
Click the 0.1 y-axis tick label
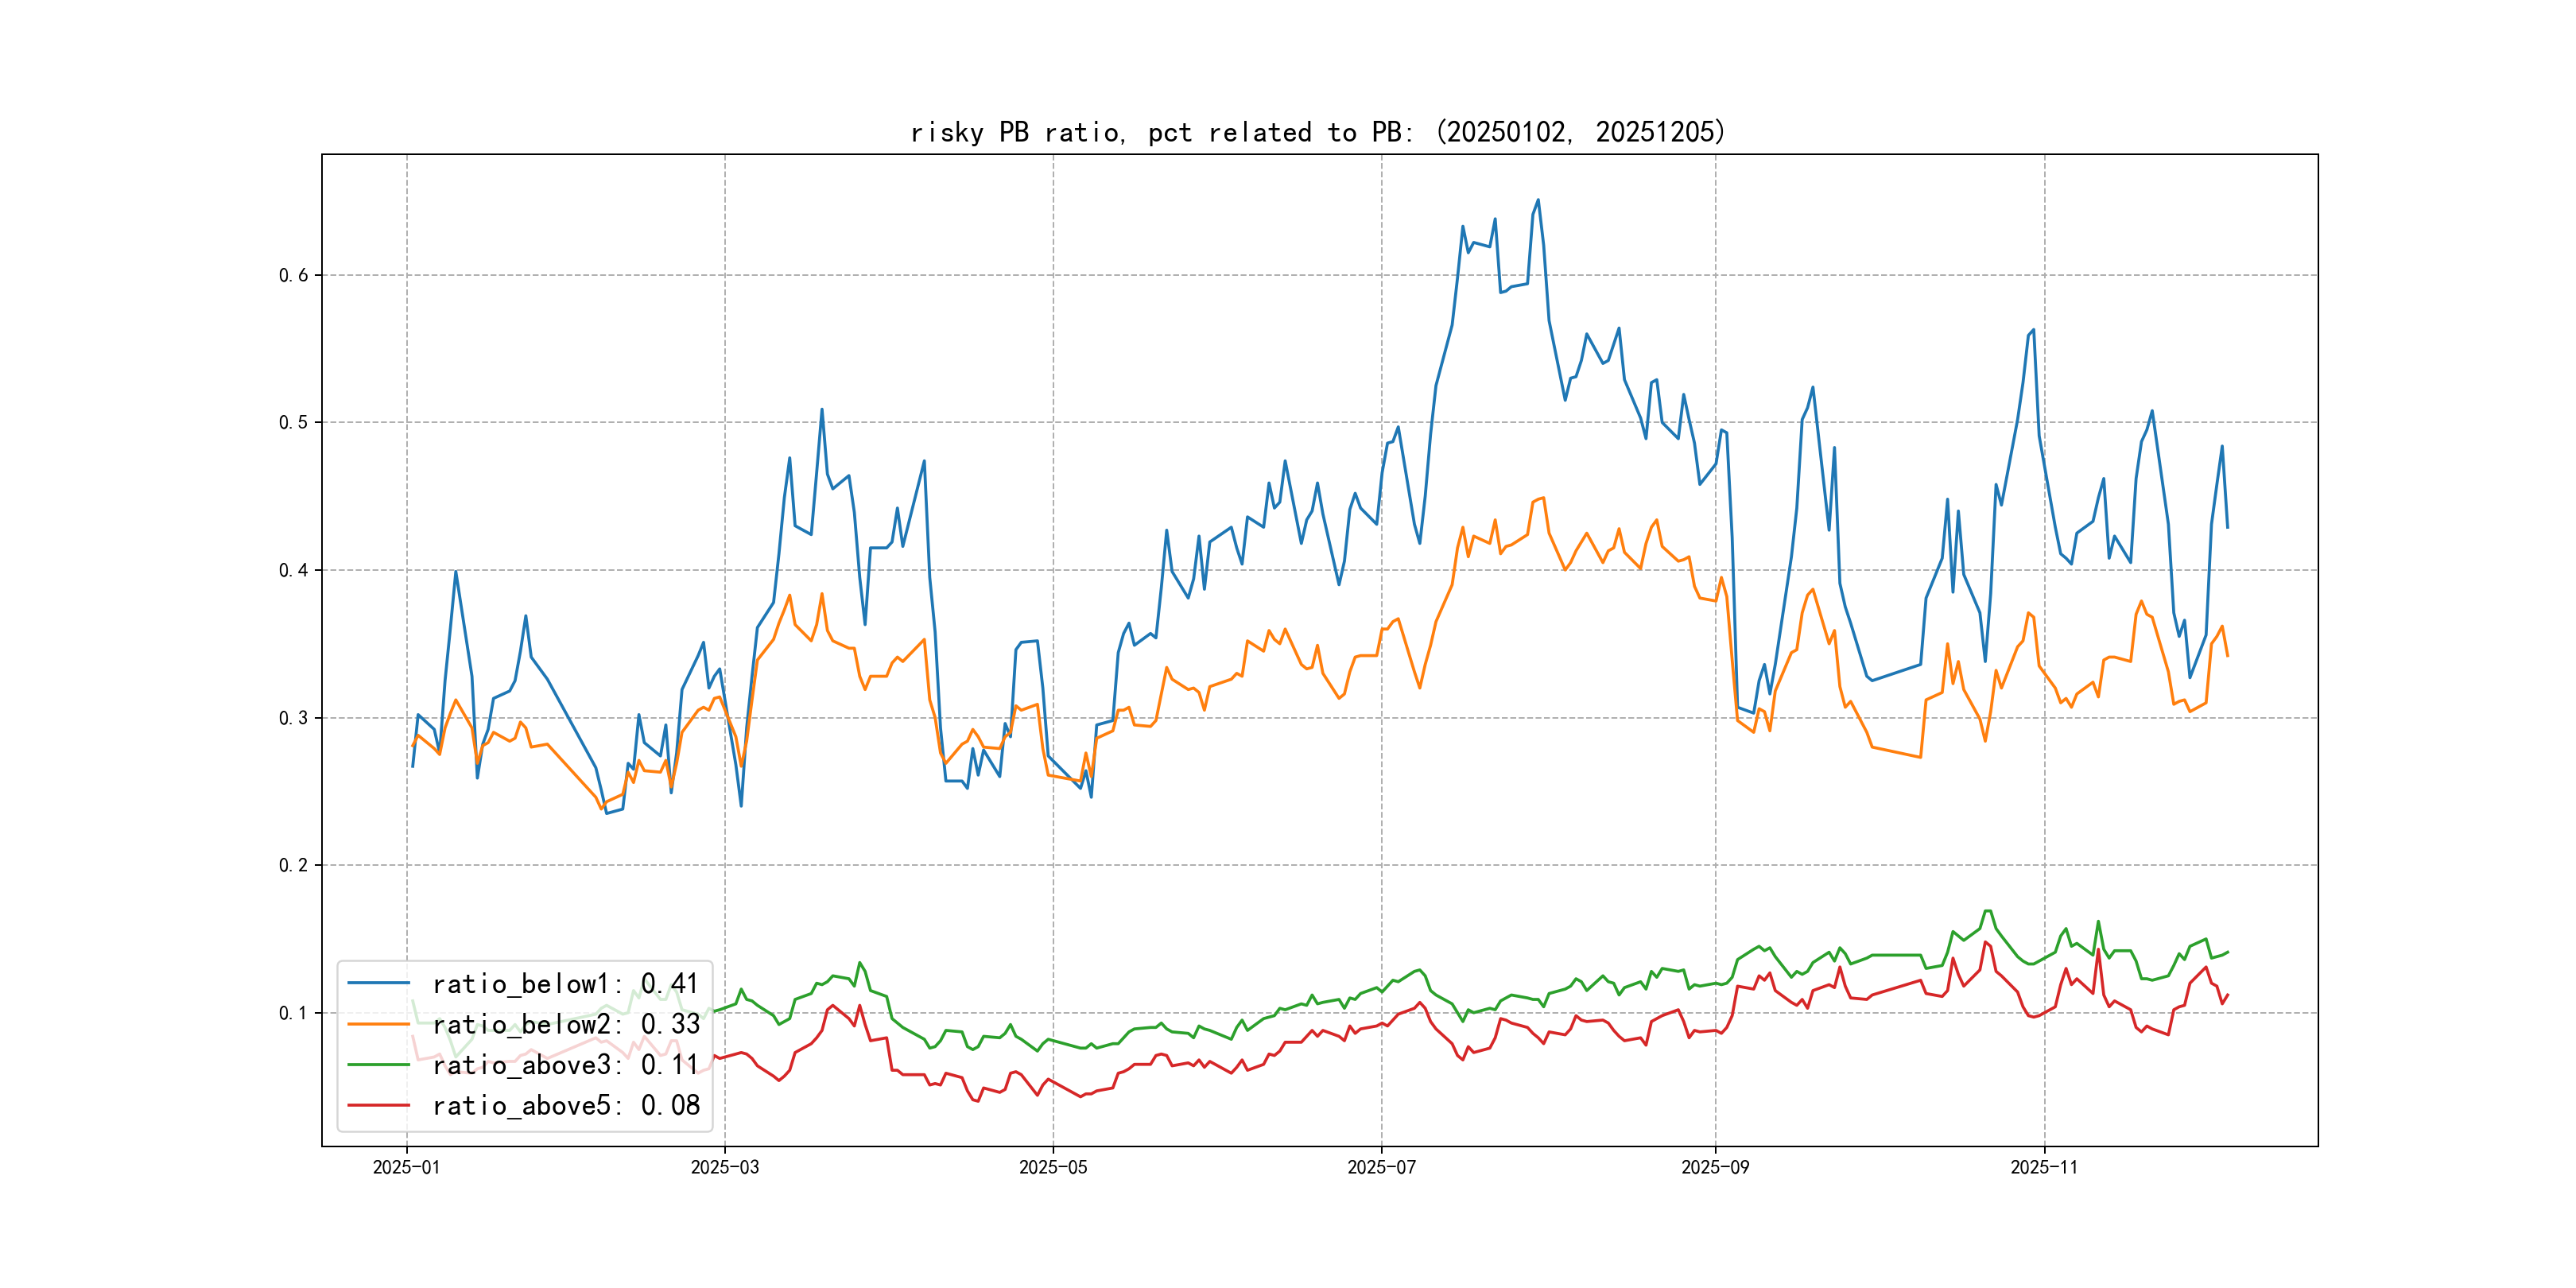[x=293, y=1013]
